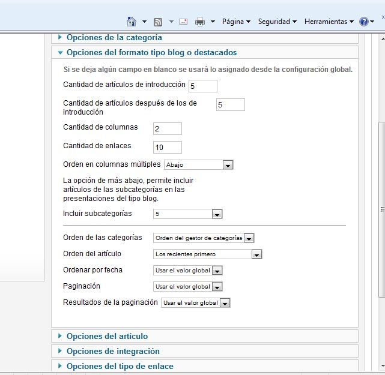Click the Print icon
Screen dimensions: 385x375
click(200, 22)
